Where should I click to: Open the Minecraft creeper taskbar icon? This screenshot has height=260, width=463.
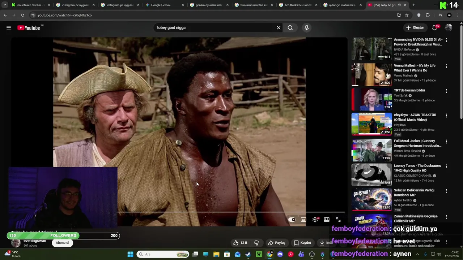tap(259, 254)
